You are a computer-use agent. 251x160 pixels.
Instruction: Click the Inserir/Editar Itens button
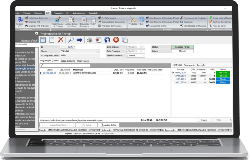pyautogui.click(x=58, y=125)
